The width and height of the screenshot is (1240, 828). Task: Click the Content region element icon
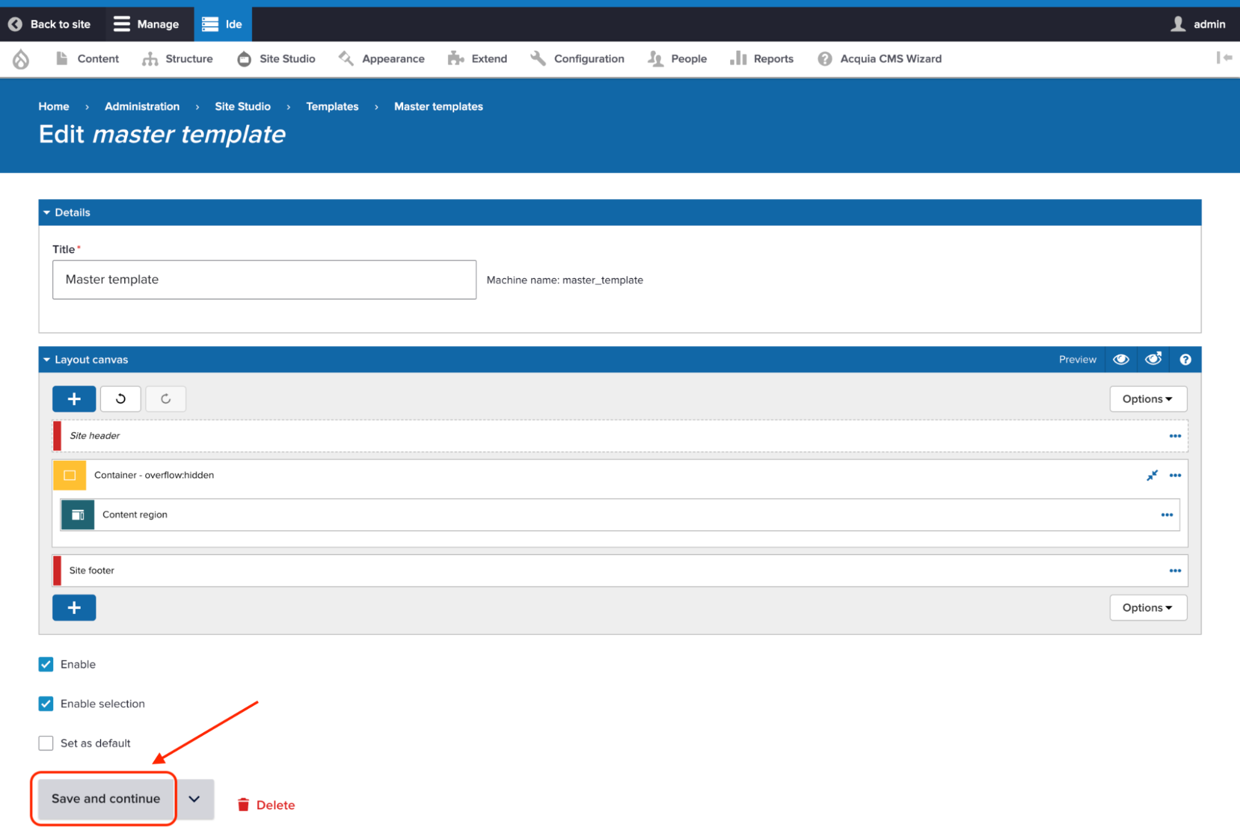pos(78,515)
